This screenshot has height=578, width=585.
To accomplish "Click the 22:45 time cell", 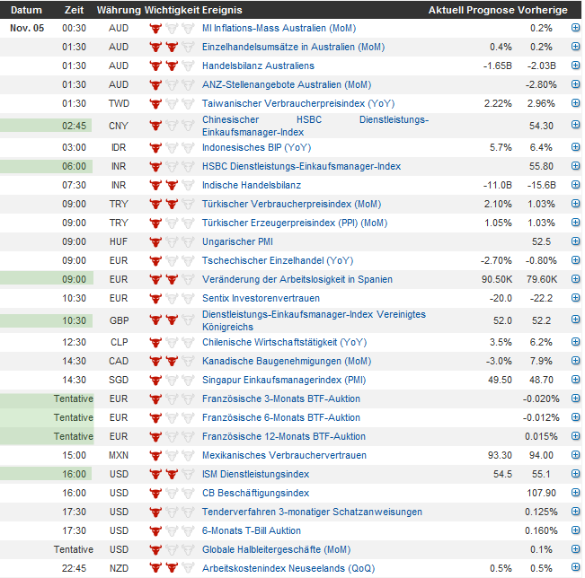I will pos(75,568).
